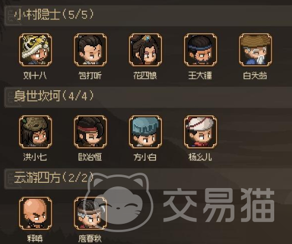Image resolution: width=292 pixels, height=244 pixels.
Task: Click the 花四娘 name label
Action: coord(145,75)
